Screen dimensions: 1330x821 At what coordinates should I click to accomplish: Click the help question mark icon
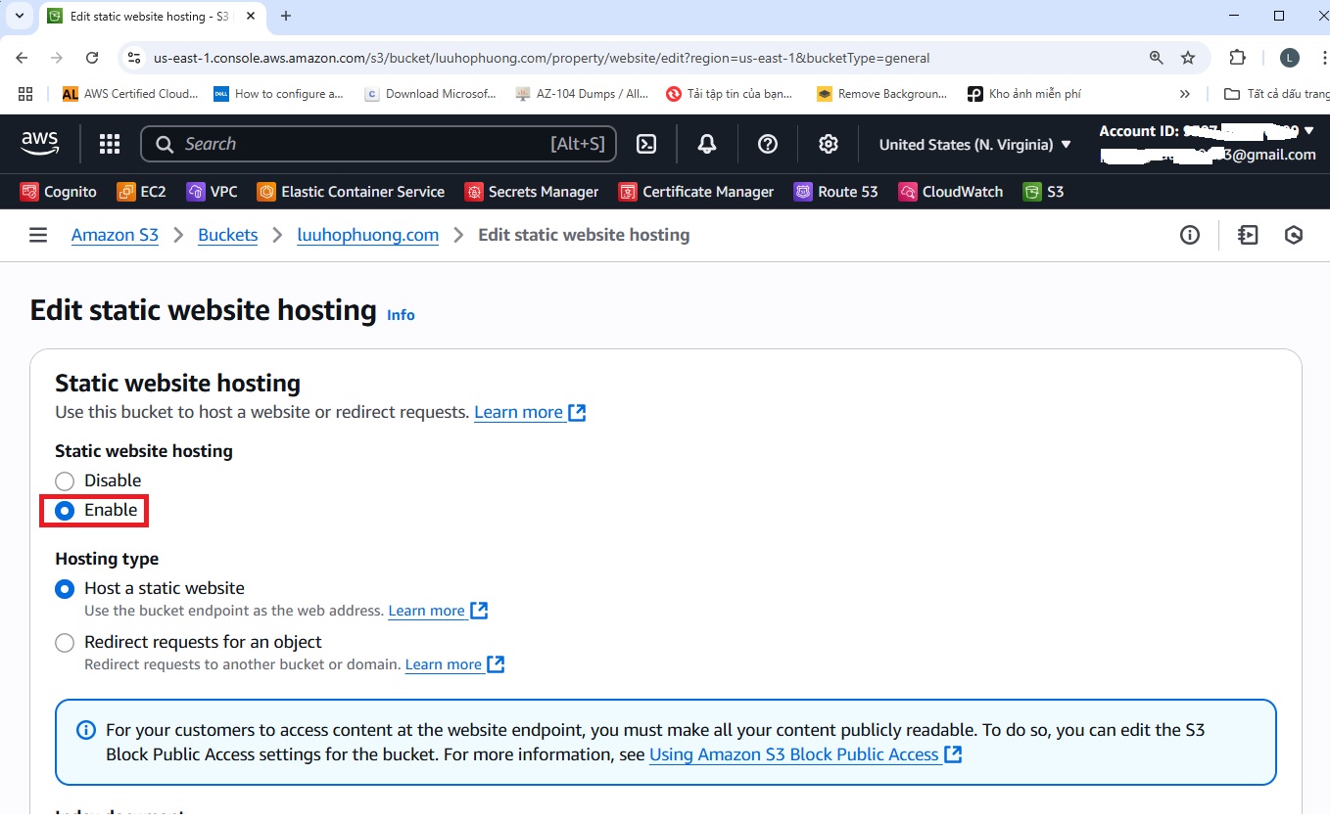coord(768,144)
